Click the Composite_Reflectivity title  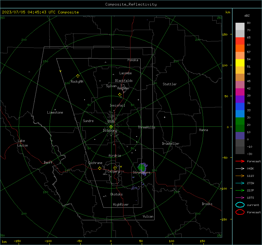click(x=131, y=4)
